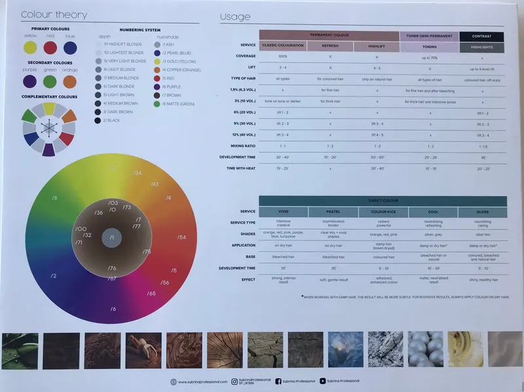Viewport: 524px width, 392px height.
Task: Select the green leaf photo thumbnail
Action: (20, 351)
